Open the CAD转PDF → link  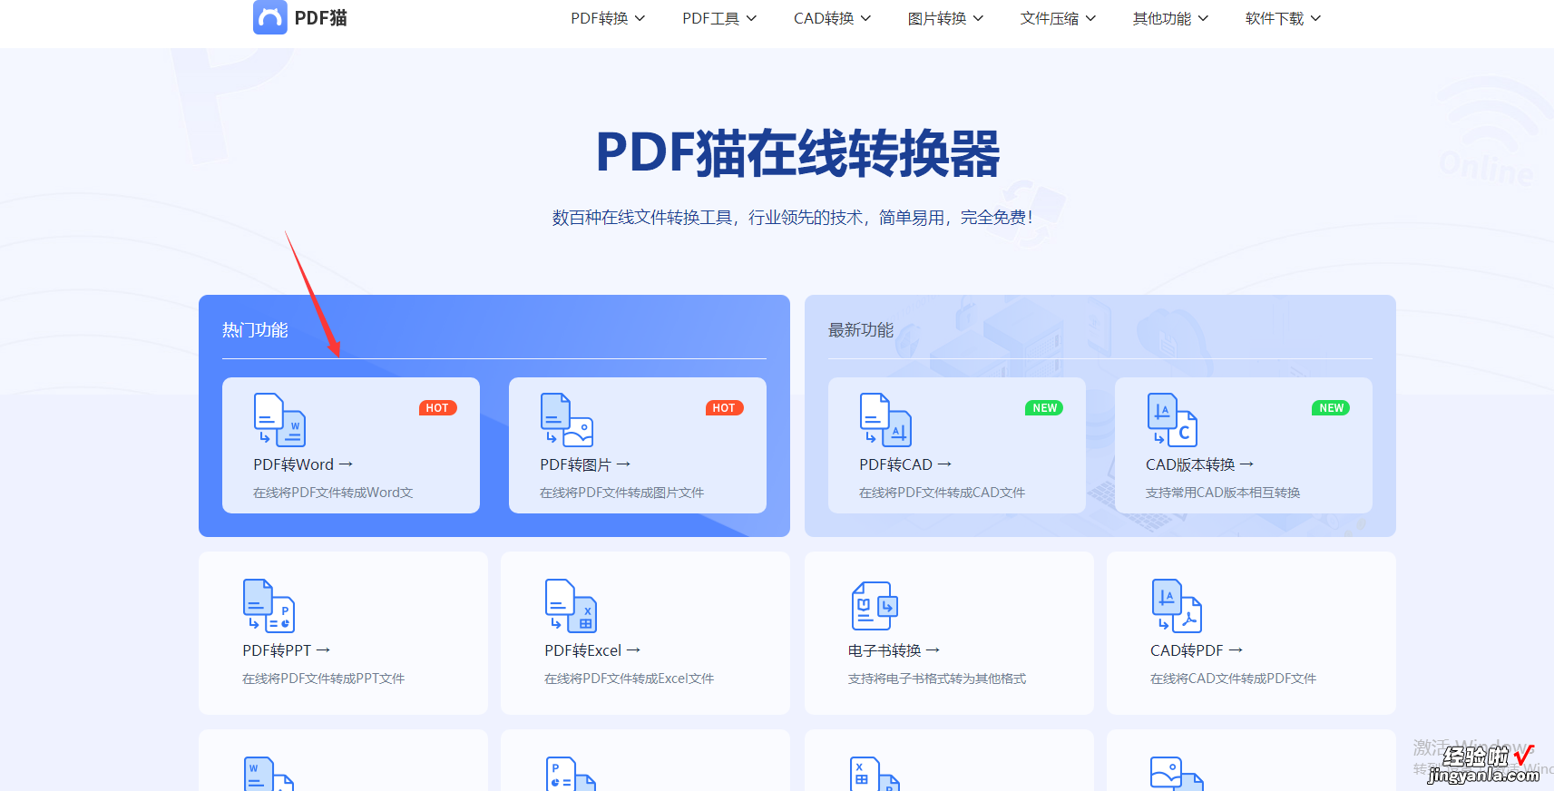pos(1197,650)
